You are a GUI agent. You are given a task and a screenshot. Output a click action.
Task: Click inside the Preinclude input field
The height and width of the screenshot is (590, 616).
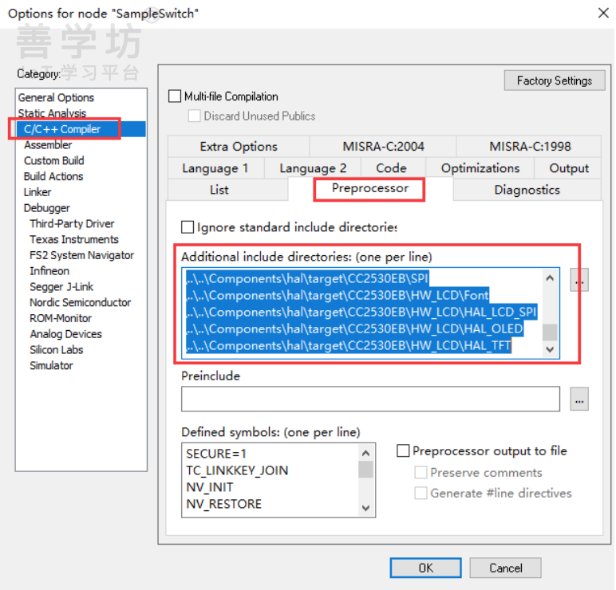click(370, 399)
